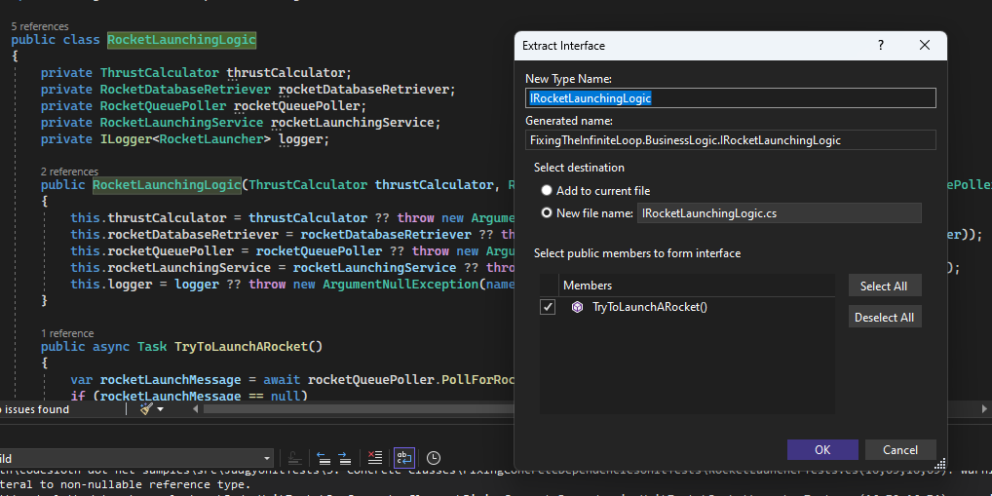The height and width of the screenshot is (496, 992).
Task: Toggle timestamps clock icon in Output toolbar
Action: [434, 458]
